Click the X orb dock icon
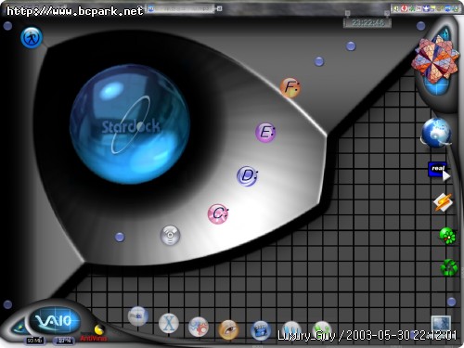The image size is (464, 348). tap(169, 324)
